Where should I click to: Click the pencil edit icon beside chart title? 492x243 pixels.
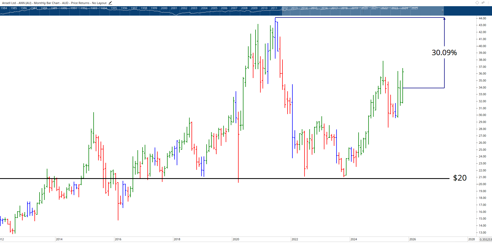110,3
